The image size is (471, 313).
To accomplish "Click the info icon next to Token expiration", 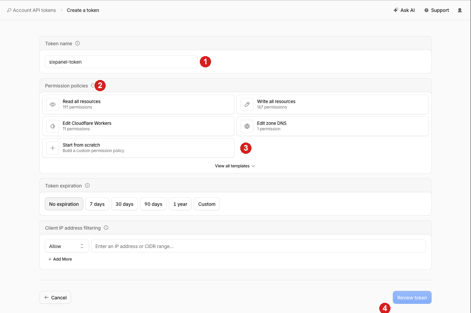I will 87,185.
